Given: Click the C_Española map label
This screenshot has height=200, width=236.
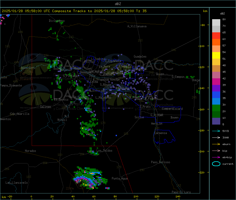Looking at the screenshot, I should click(x=113, y=61).
